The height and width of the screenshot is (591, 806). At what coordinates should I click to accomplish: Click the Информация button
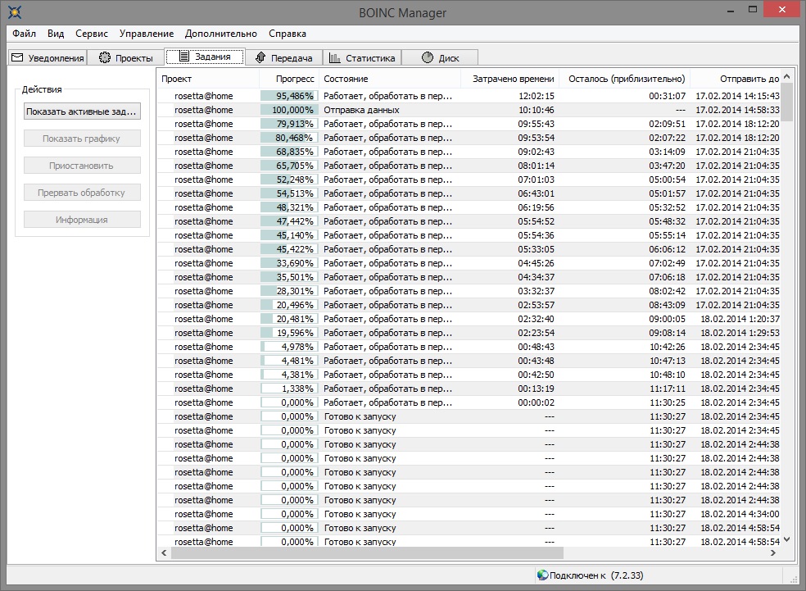[82, 220]
